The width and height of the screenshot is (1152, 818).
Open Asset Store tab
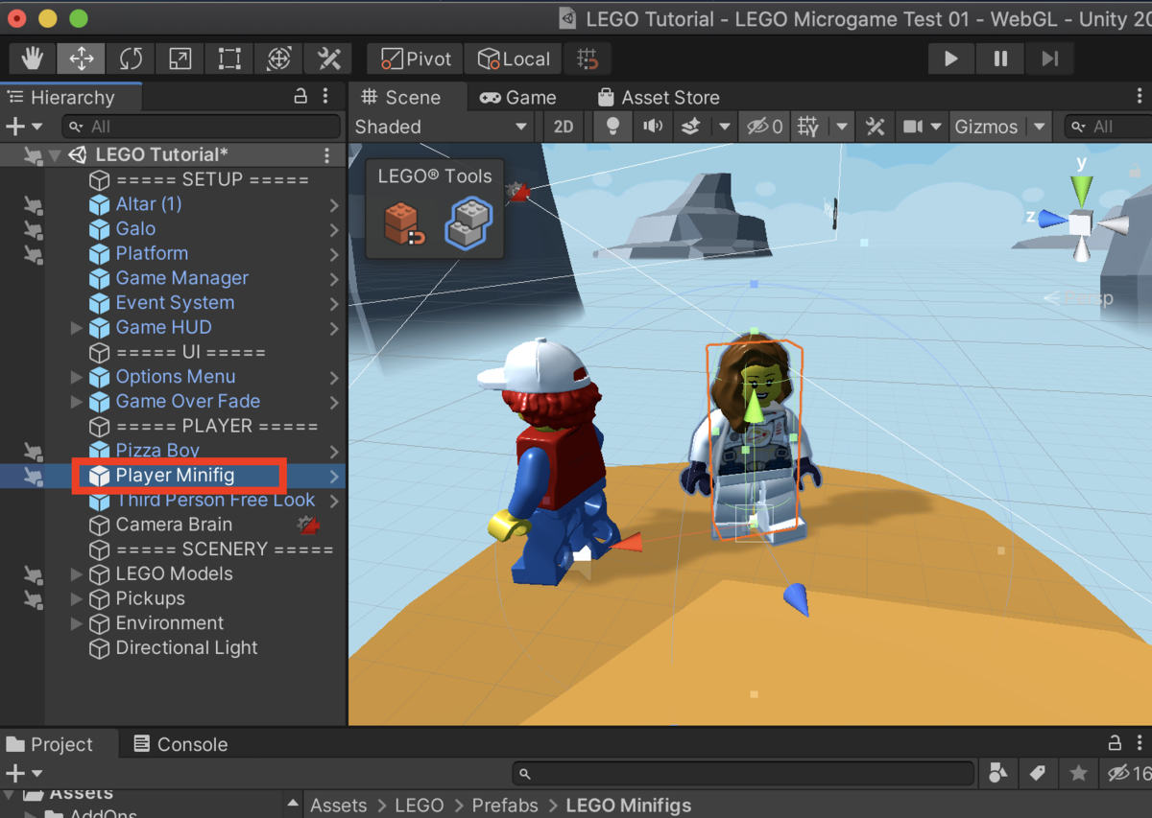pyautogui.click(x=659, y=97)
